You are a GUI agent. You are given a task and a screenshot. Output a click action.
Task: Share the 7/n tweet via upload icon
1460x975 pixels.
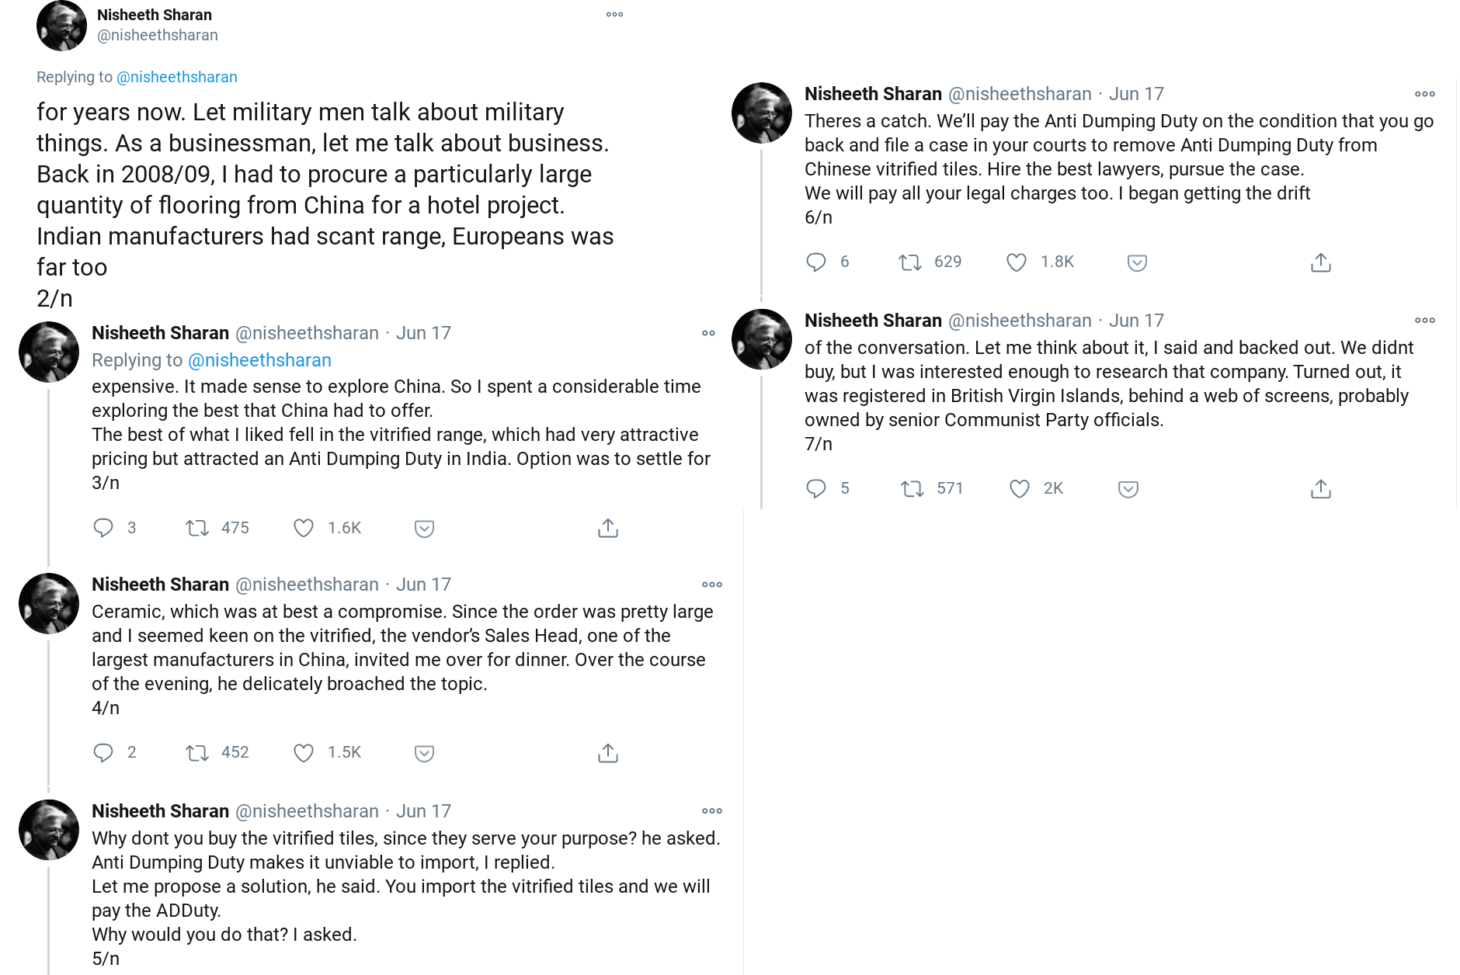click(x=1321, y=489)
